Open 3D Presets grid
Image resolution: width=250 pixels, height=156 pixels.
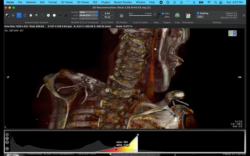click(x=122, y=16)
